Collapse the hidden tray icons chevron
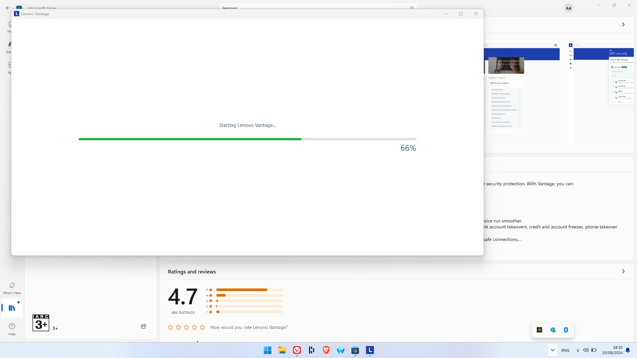 point(552,350)
